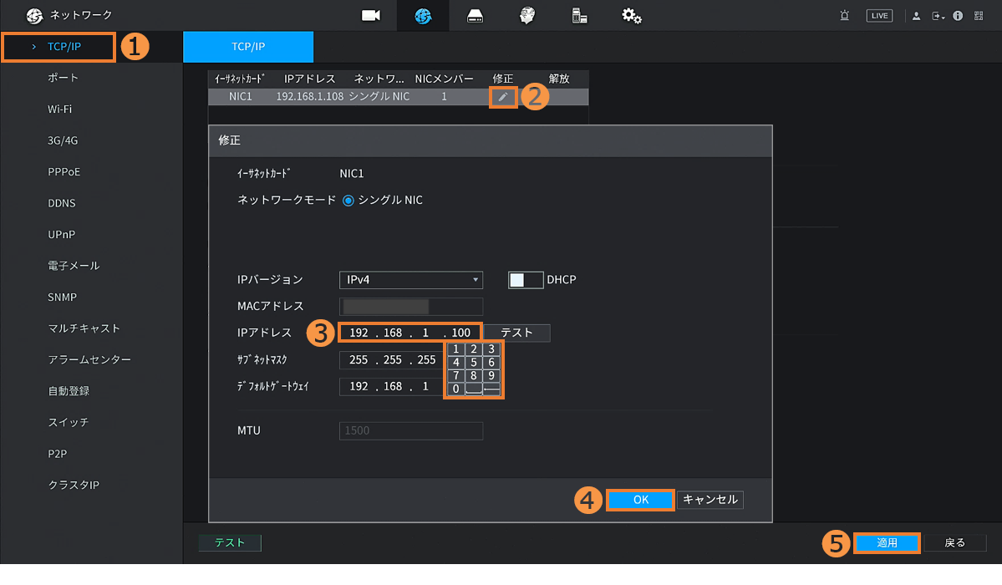Select Wi-Fi in the sidebar
Screen dimensions: 1002x585
[x=60, y=109]
